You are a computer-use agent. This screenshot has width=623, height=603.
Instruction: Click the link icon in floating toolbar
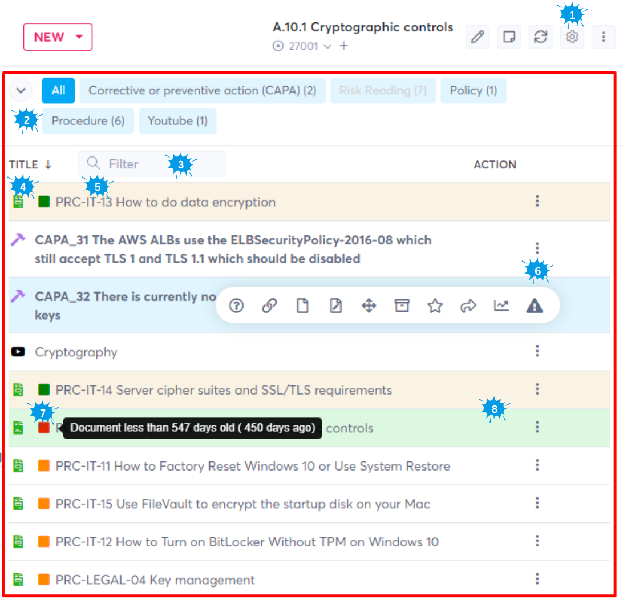point(269,306)
